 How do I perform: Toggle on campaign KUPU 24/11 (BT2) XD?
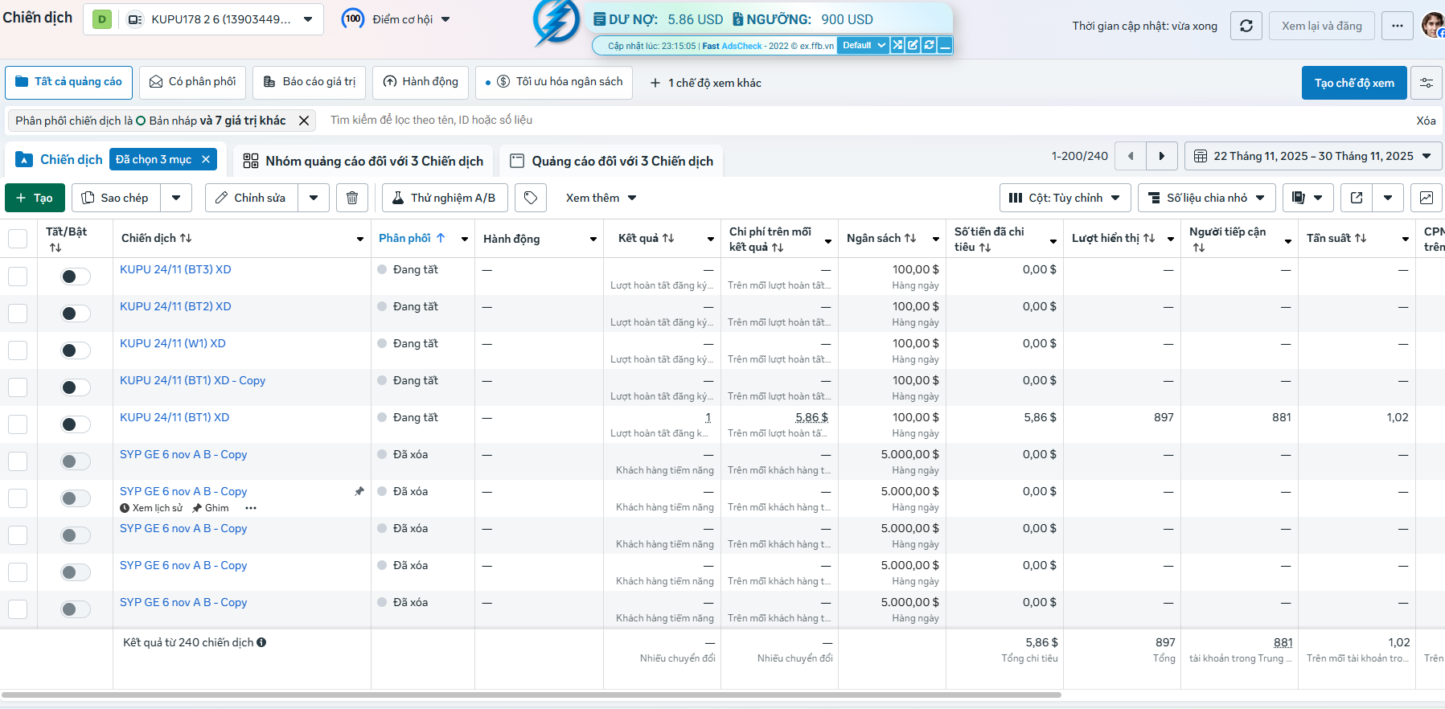[76, 314]
